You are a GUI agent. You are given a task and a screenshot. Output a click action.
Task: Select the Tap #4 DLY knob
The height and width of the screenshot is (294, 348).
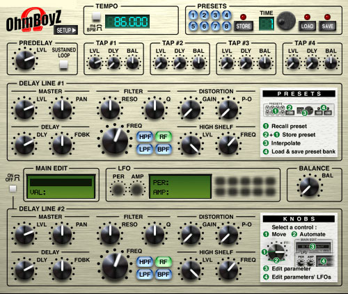pos(313,63)
